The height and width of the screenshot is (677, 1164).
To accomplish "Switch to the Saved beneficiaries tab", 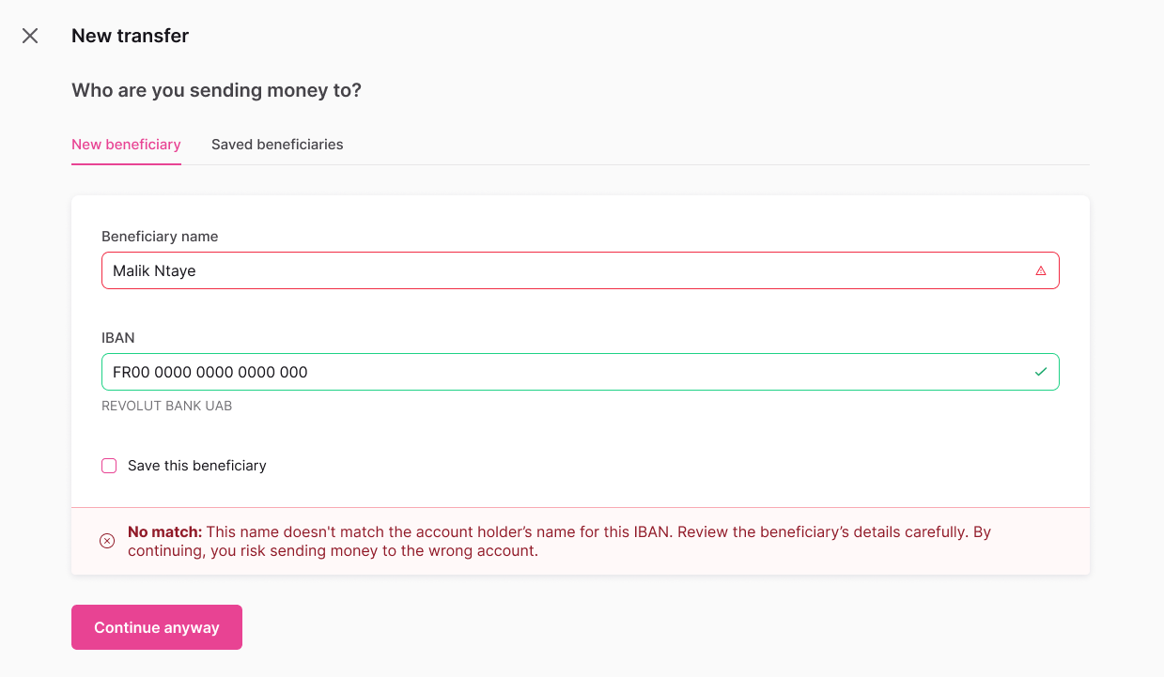I will [x=277, y=144].
